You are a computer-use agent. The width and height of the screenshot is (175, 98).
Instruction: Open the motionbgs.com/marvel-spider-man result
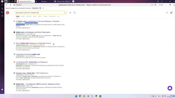point(28,54)
